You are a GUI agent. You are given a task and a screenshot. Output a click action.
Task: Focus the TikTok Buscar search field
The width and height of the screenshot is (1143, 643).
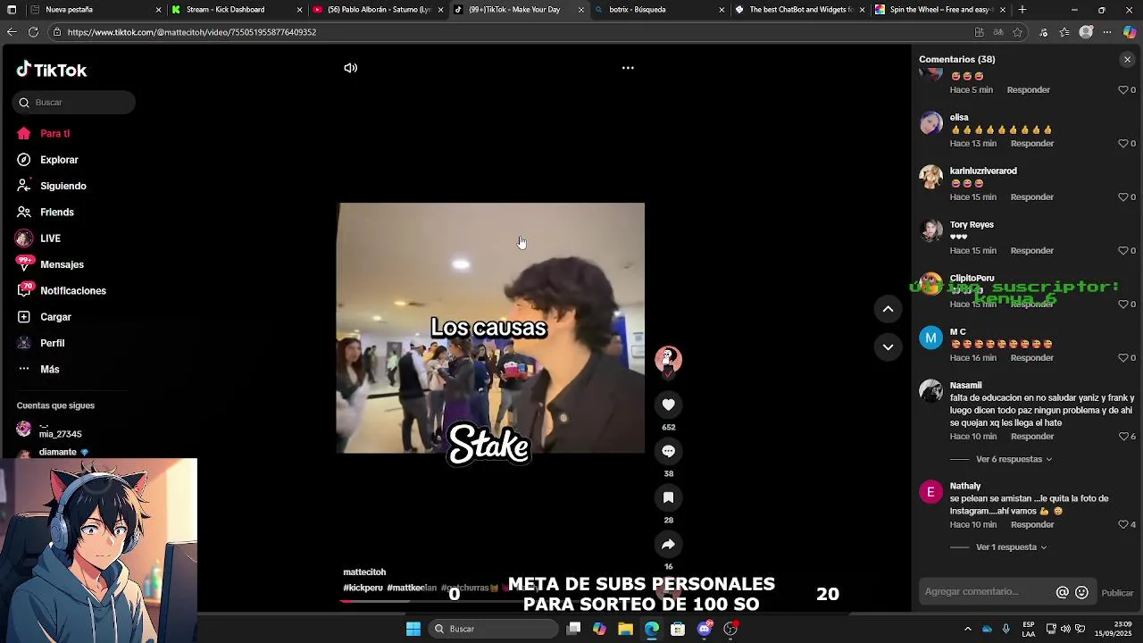(74, 103)
